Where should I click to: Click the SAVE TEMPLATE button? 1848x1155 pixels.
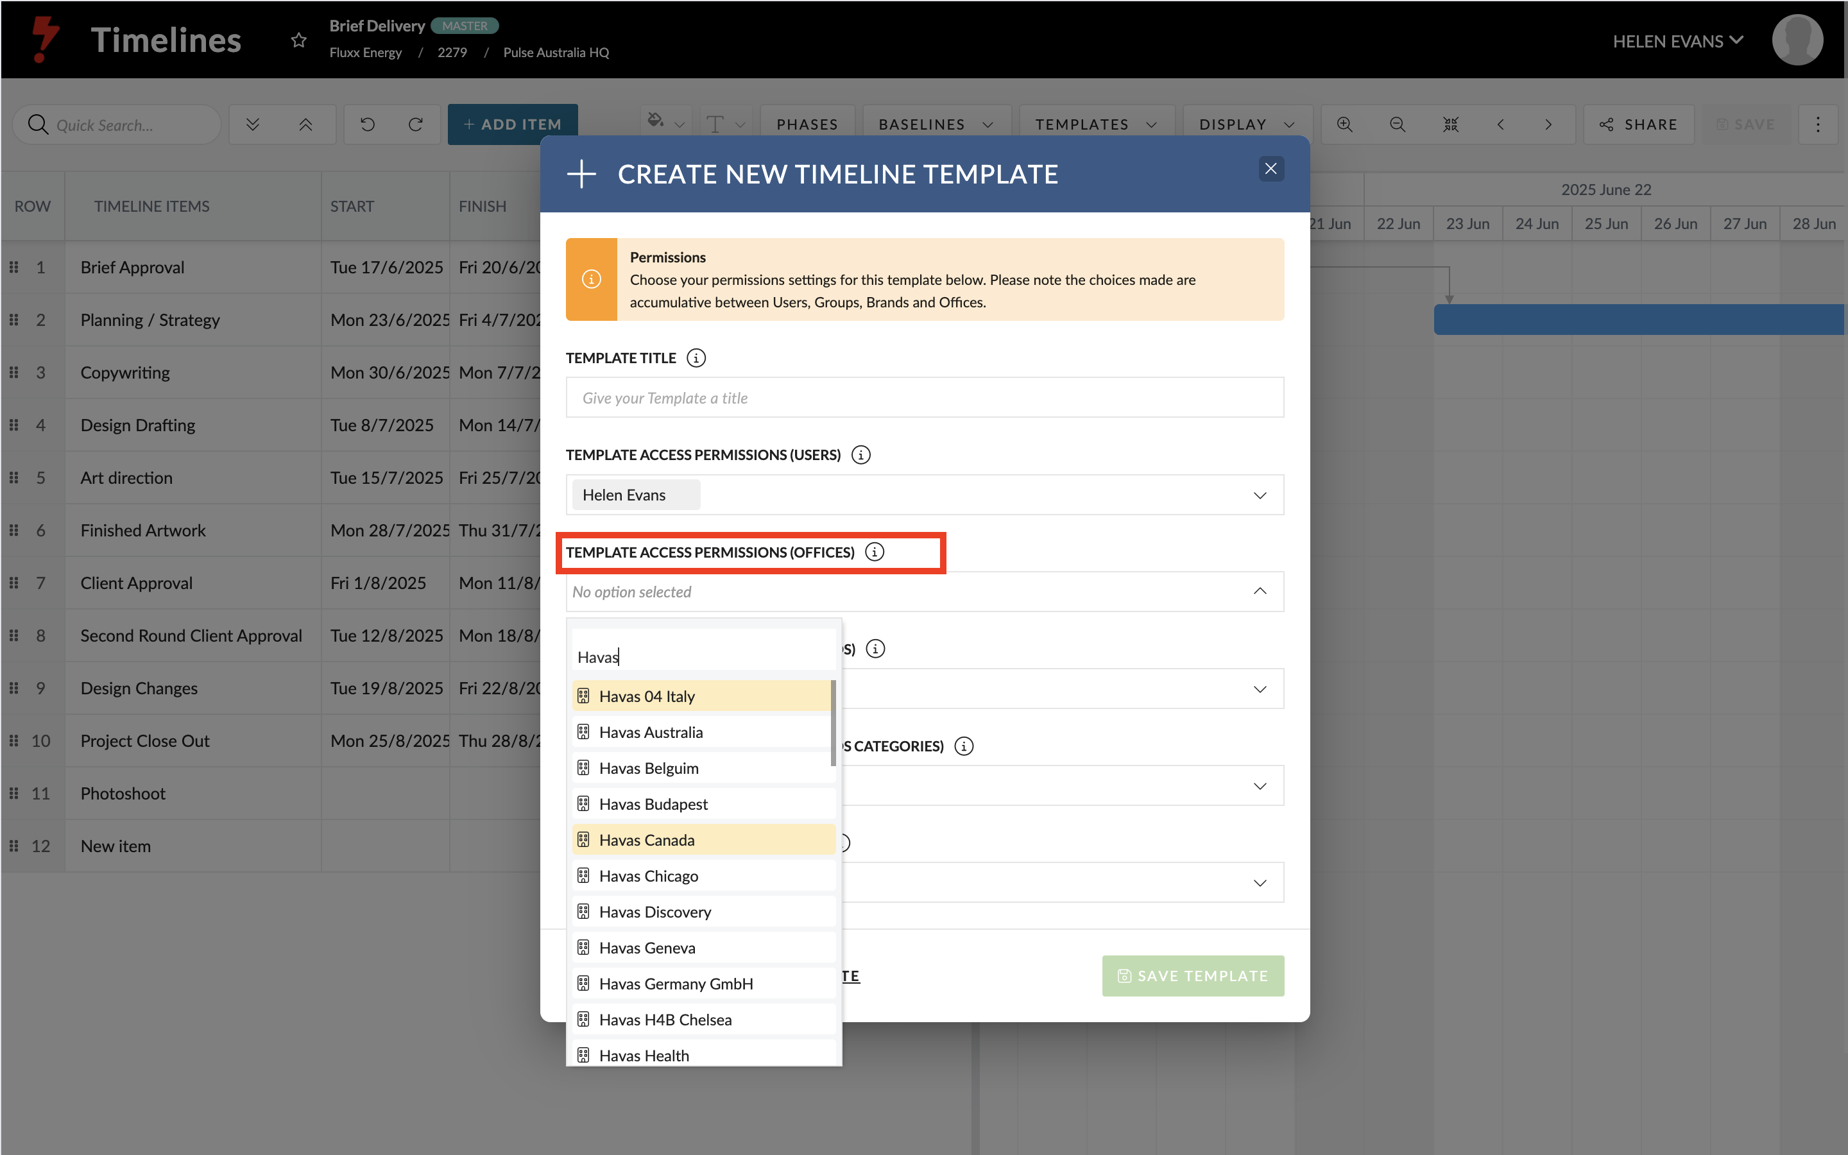1193,975
